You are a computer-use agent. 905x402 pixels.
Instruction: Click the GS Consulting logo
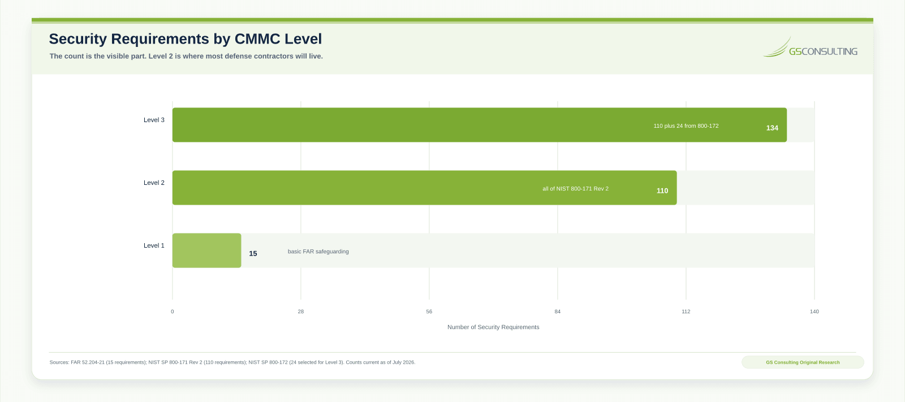pos(810,47)
